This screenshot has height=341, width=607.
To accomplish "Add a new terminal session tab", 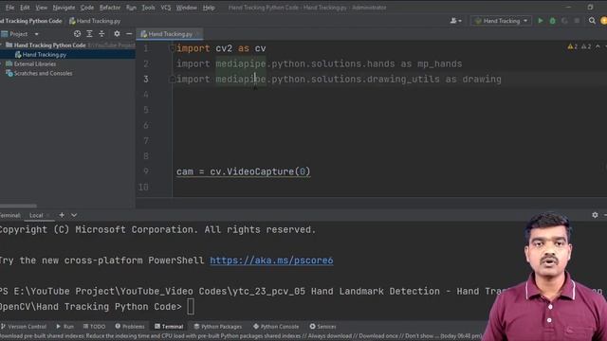I will coord(62,215).
